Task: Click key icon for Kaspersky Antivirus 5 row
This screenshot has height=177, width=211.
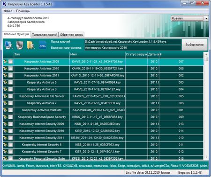Action: click(5, 82)
